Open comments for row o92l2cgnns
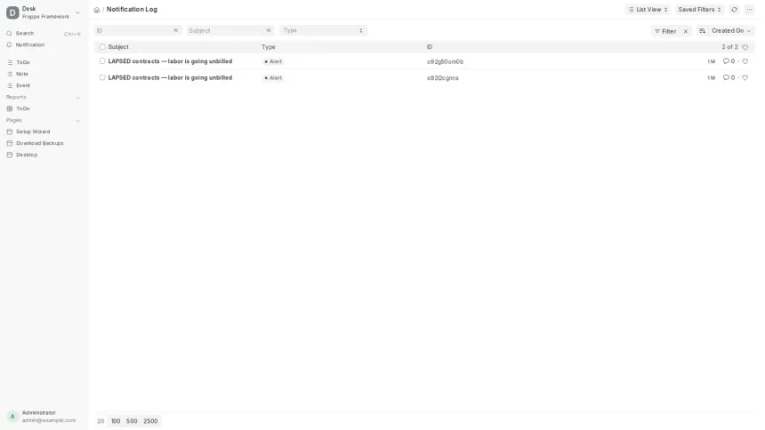Image resolution: width=765 pixels, height=430 pixels. pos(729,77)
